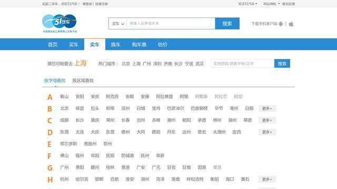The height and width of the screenshot is (189, 337).
Task: Click the 请登录 login link
Action: 87,4
